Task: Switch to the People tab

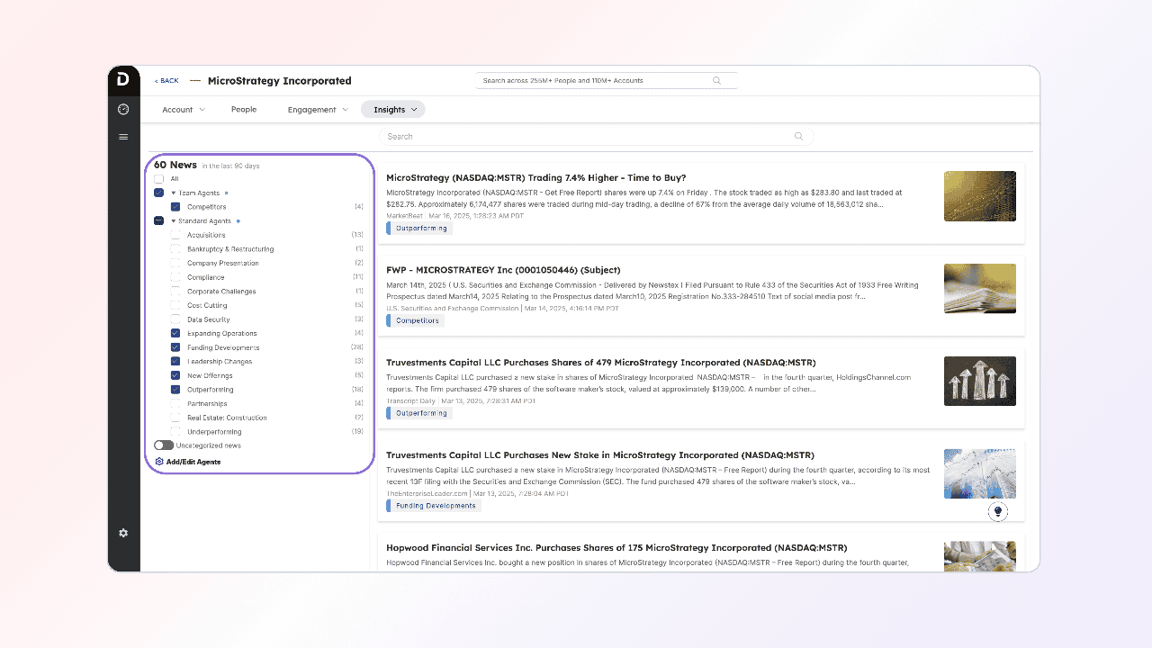Action: tap(244, 110)
